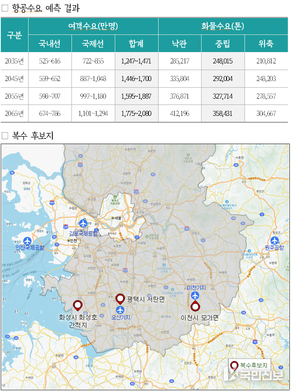
Task: Select the 304,667 cell
Action: (x=266, y=114)
